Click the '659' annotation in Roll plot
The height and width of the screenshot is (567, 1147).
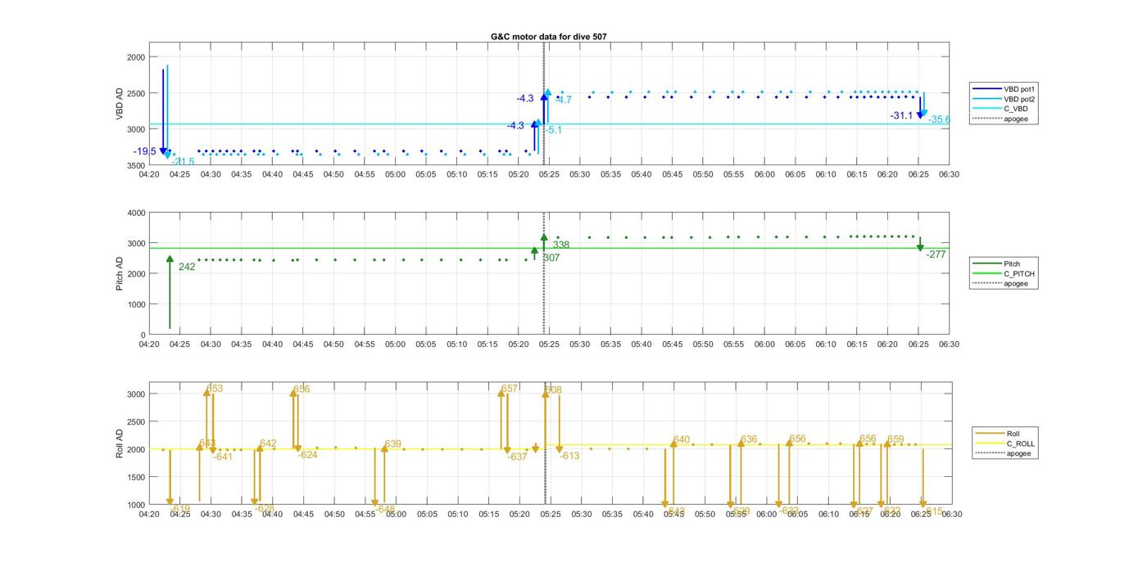[895, 440]
